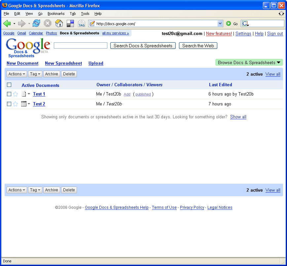This screenshot has height=266, width=287.
Task: Click the published link for Test 1
Action: tap(143, 94)
